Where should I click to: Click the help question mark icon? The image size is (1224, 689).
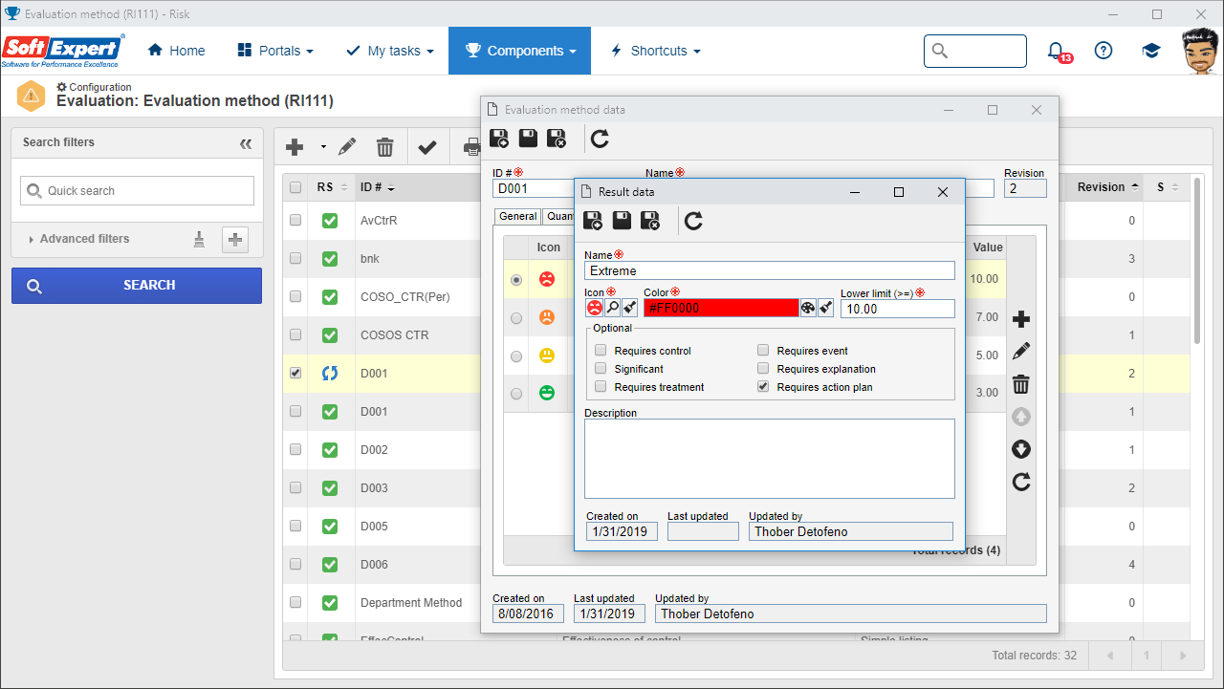[x=1104, y=51]
